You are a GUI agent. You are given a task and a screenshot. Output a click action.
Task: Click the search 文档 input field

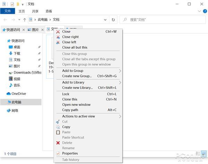point(163,20)
